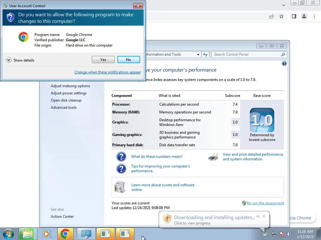This screenshot has width=321, height=240.
Task: Focus the Search Control Panel field
Action: point(249,54)
